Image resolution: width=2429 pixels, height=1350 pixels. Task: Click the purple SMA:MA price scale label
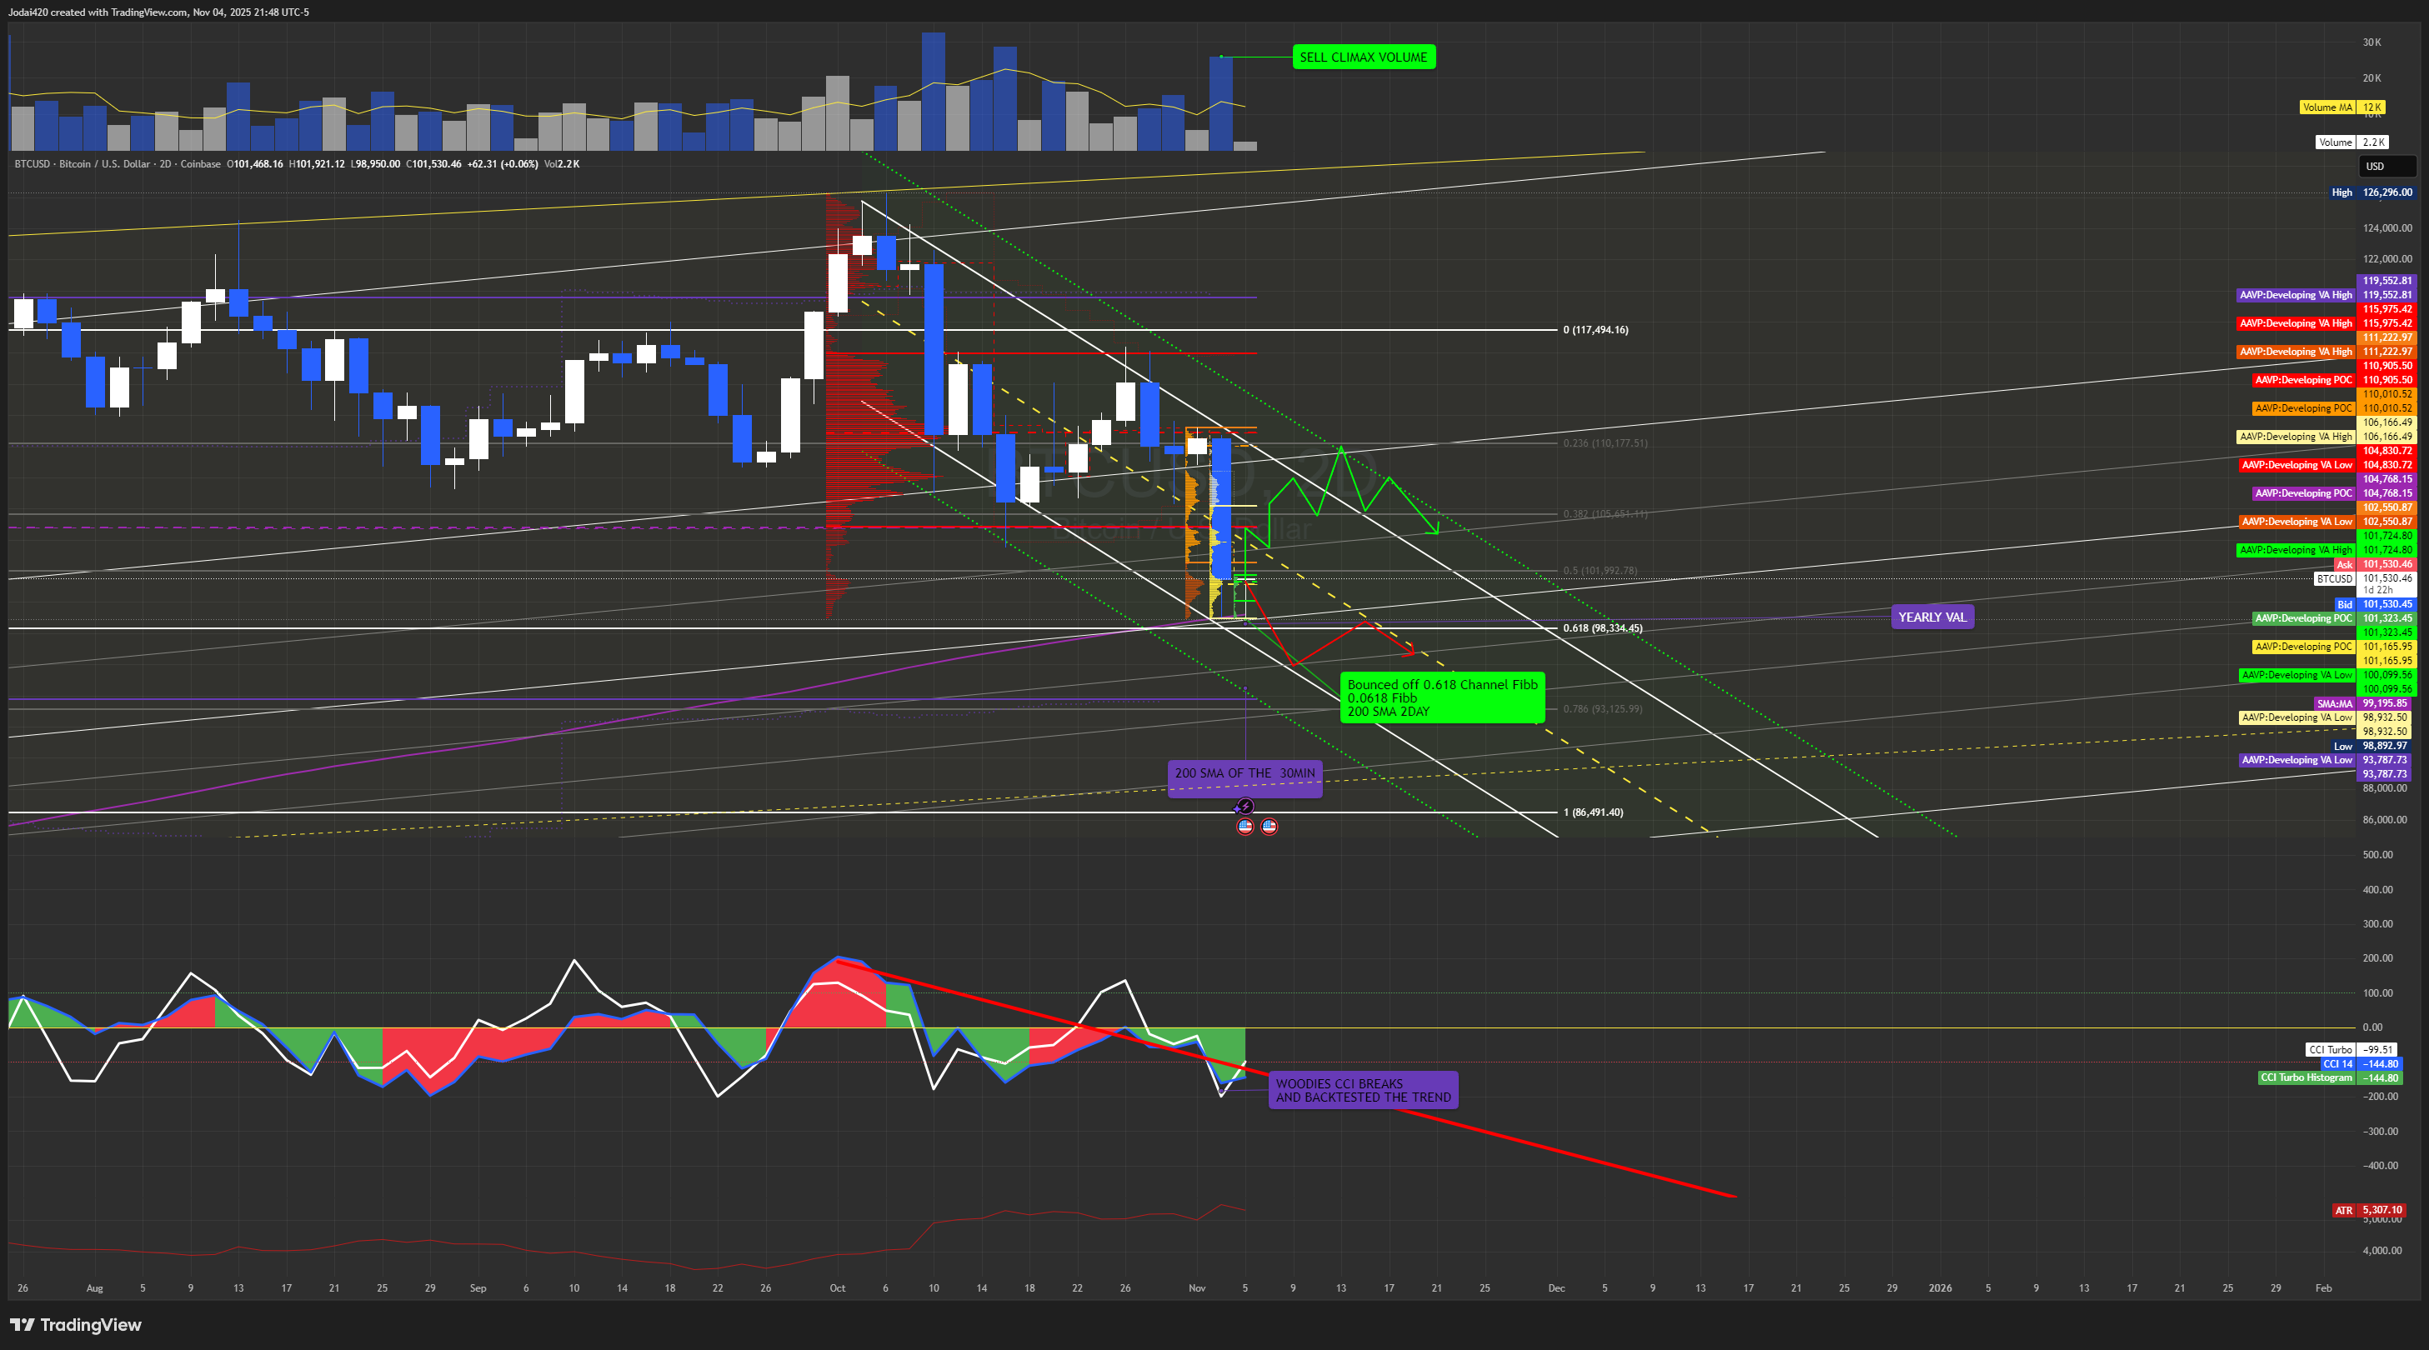pos(2334,703)
